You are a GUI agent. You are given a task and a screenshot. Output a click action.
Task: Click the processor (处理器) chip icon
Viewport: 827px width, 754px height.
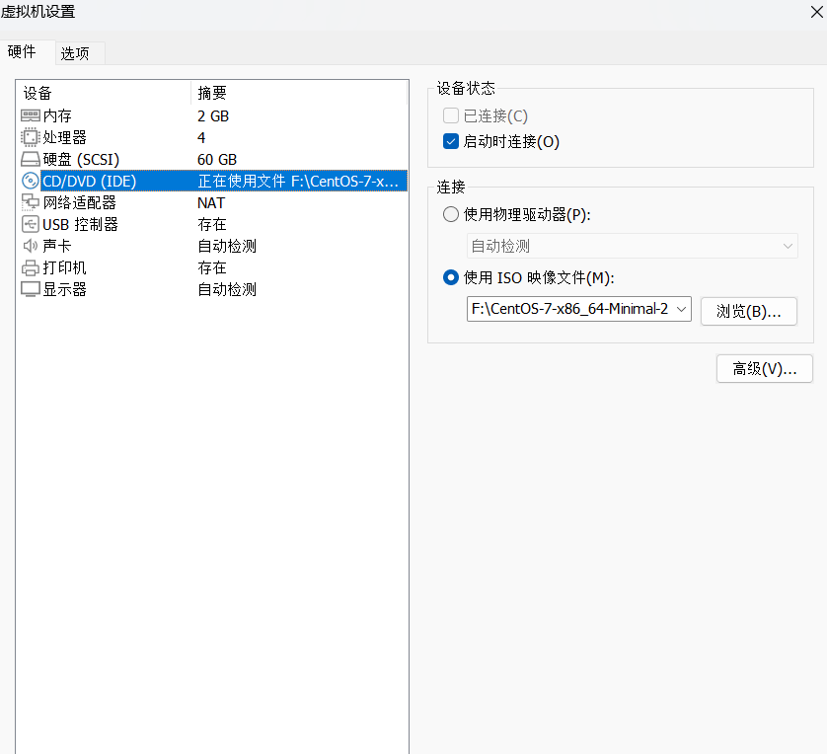pyautogui.click(x=30, y=137)
